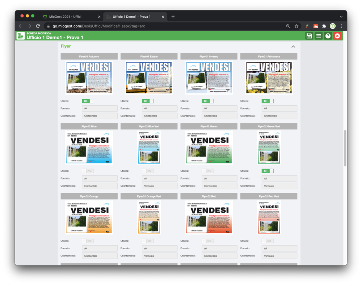Open Orientamento field of Flyer02 Green Vert
This screenshot has width=362, height=285.
coord(279,186)
